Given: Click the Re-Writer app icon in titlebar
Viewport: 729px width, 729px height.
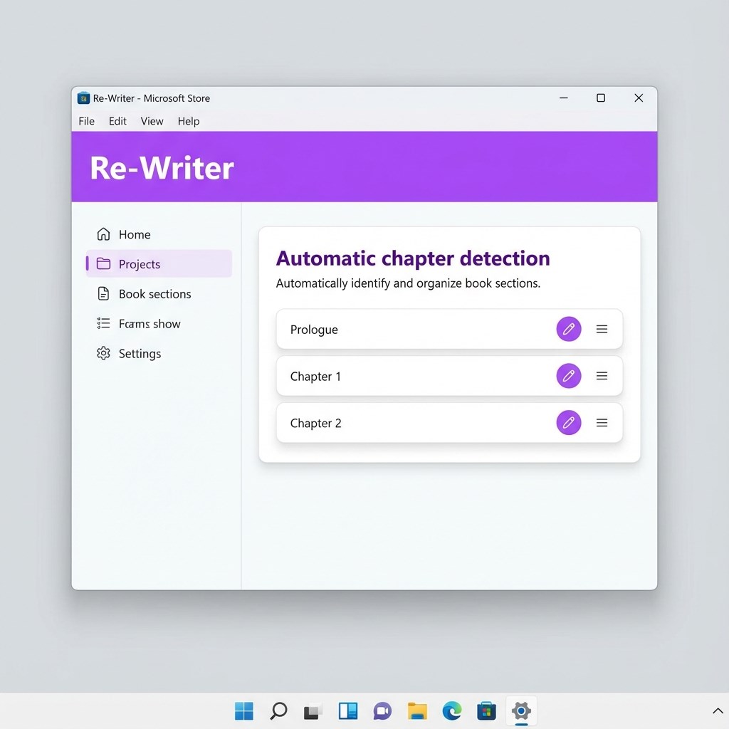Looking at the screenshot, I should point(83,98).
